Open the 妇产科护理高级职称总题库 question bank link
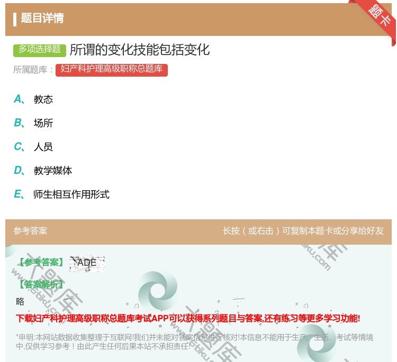Image resolution: width=397 pixels, height=362 pixels. (x=111, y=70)
